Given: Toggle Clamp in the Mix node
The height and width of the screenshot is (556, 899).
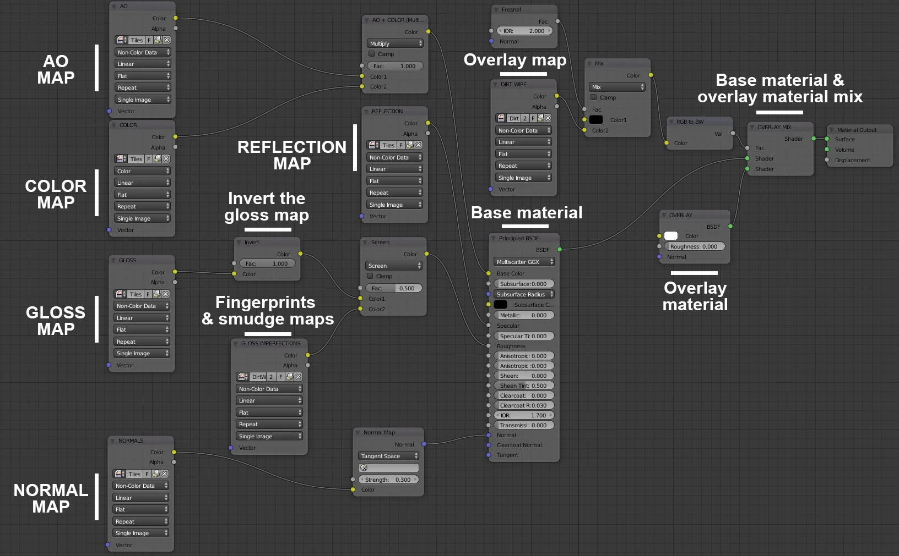Looking at the screenshot, I should point(594,97).
